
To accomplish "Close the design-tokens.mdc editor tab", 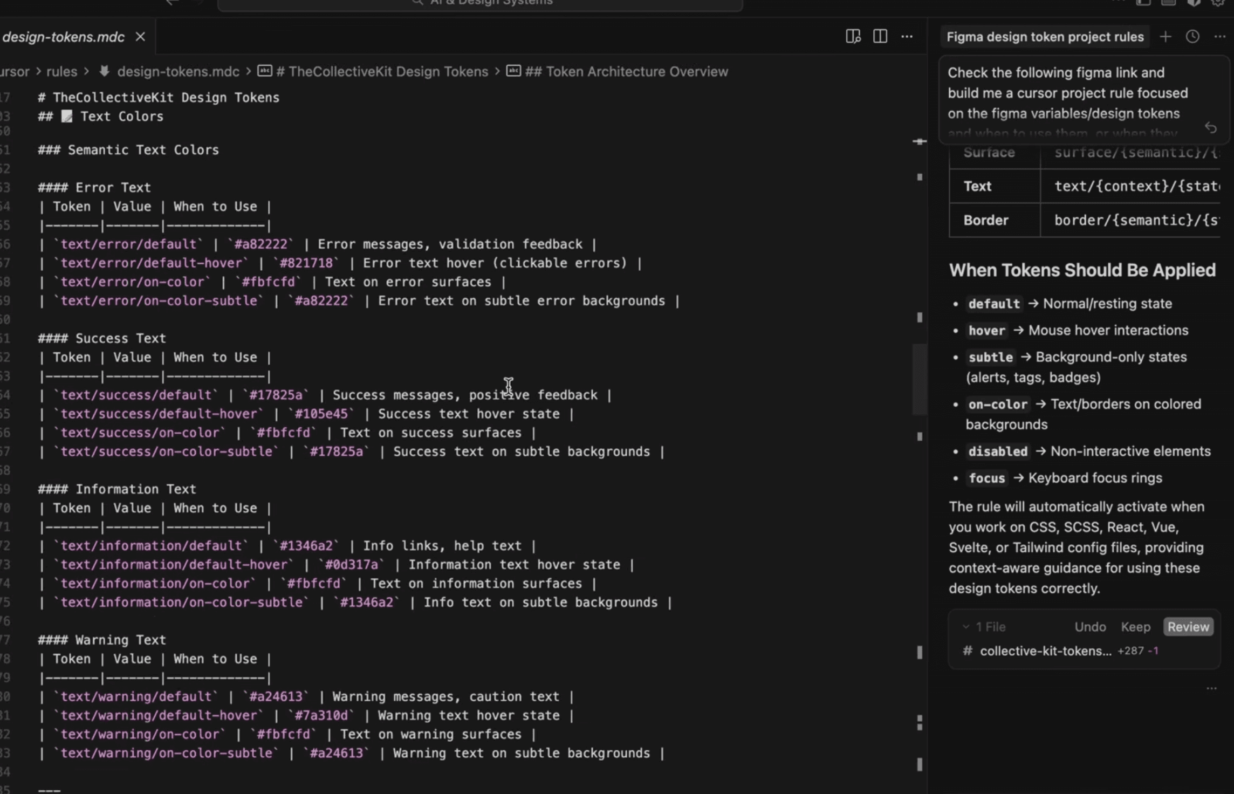I will tap(140, 37).
